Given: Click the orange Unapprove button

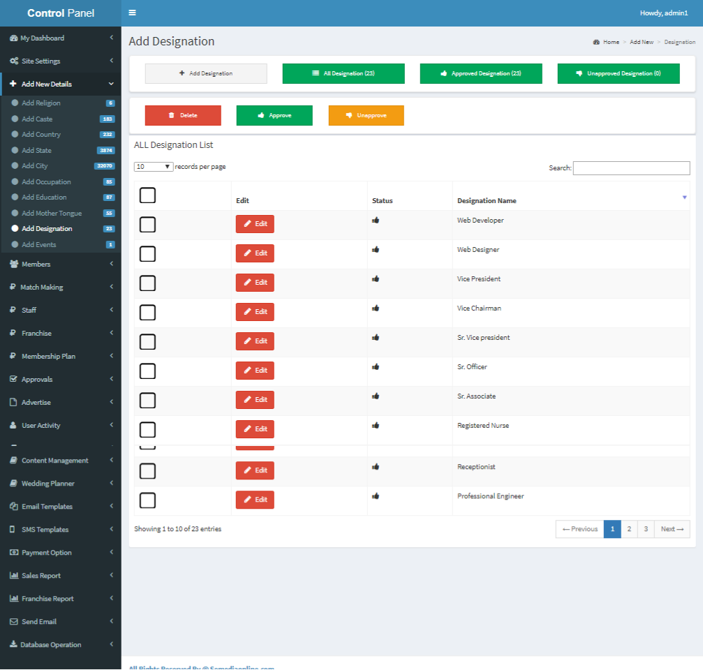Looking at the screenshot, I should [367, 115].
